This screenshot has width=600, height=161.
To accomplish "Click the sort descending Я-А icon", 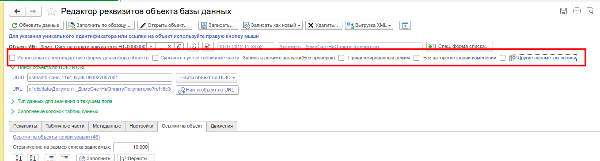I will click(32, 158).
